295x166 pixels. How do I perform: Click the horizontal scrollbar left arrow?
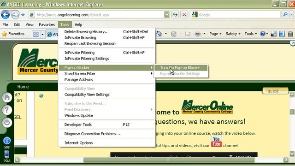pyautogui.click(x=17, y=160)
